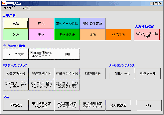Open the 印刷 button
The height and width of the screenshot is (115, 164).
tap(67, 54)
